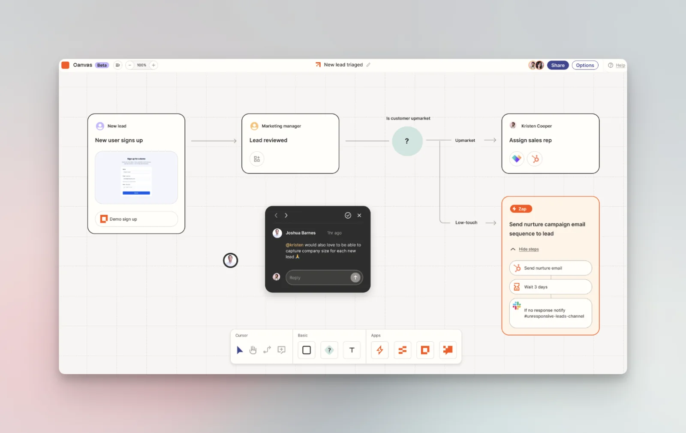The image size is (686, 433).
Task: Add a Chatbot app from toolbar
Action: click(x=448, y=350)
